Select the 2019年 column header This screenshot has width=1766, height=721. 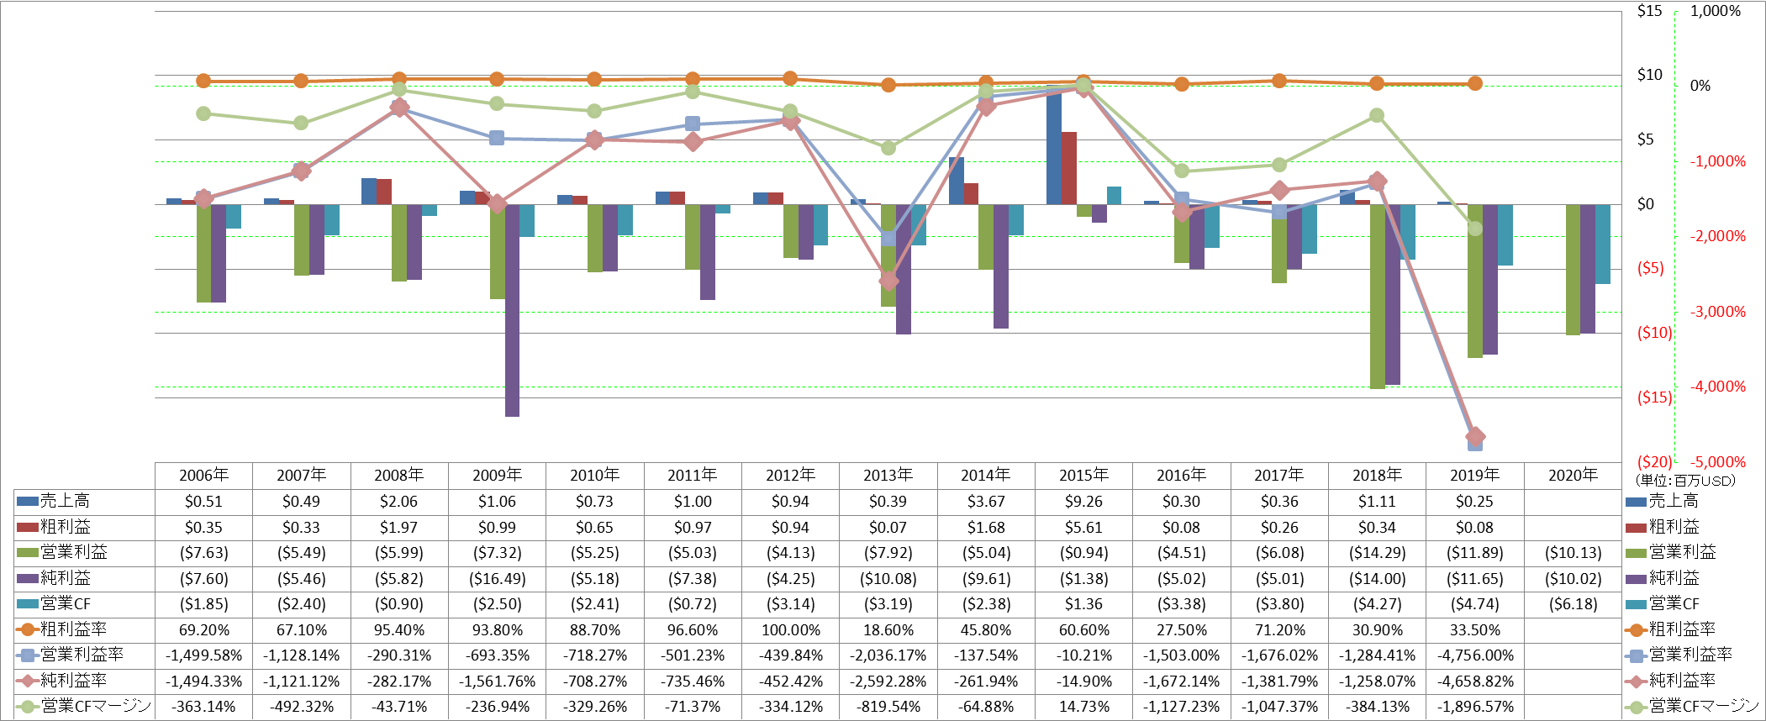point(1474,475)
